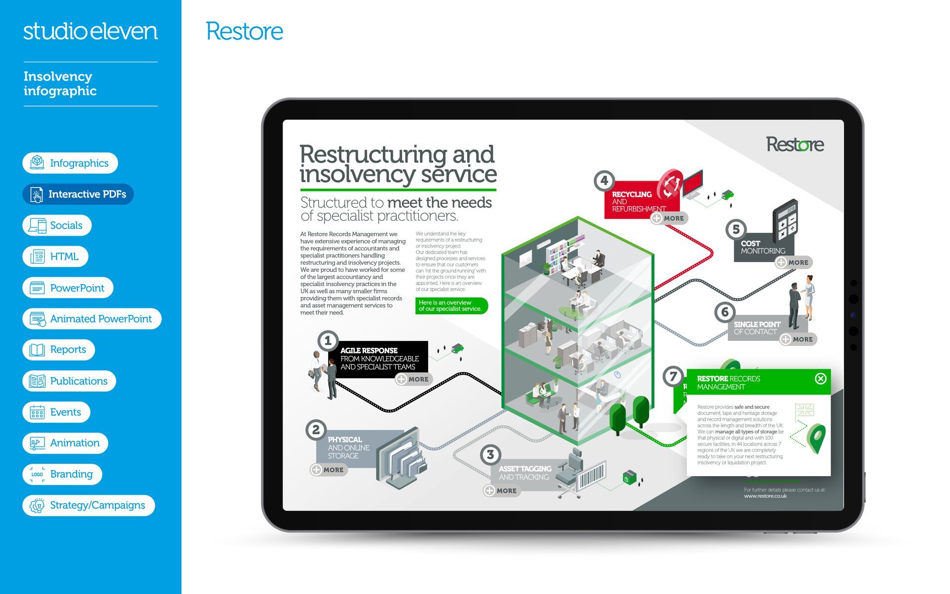The width and height of the screenshot is (950, 594).
Task: Click the green map pin icon in popup
Action: click(816, 438)
